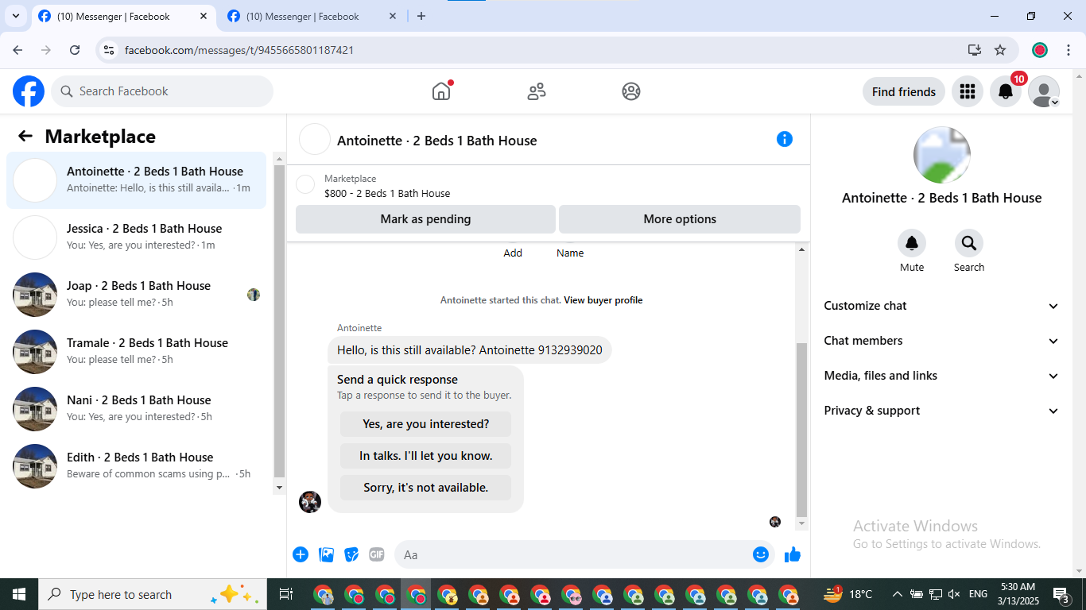Screen dimensions: 1086x610
Task: Open the notifications bell with 10 badge
Action: (1006, 91)
